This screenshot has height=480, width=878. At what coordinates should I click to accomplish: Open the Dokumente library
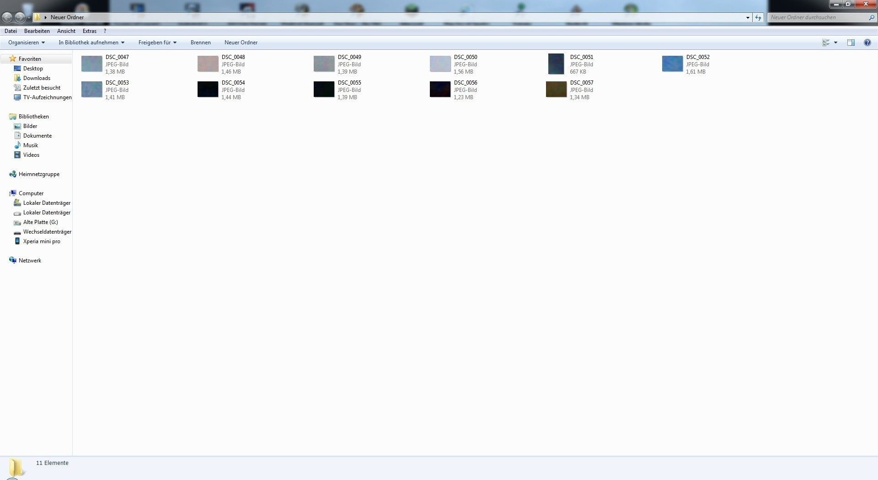(x=37, y=136)
